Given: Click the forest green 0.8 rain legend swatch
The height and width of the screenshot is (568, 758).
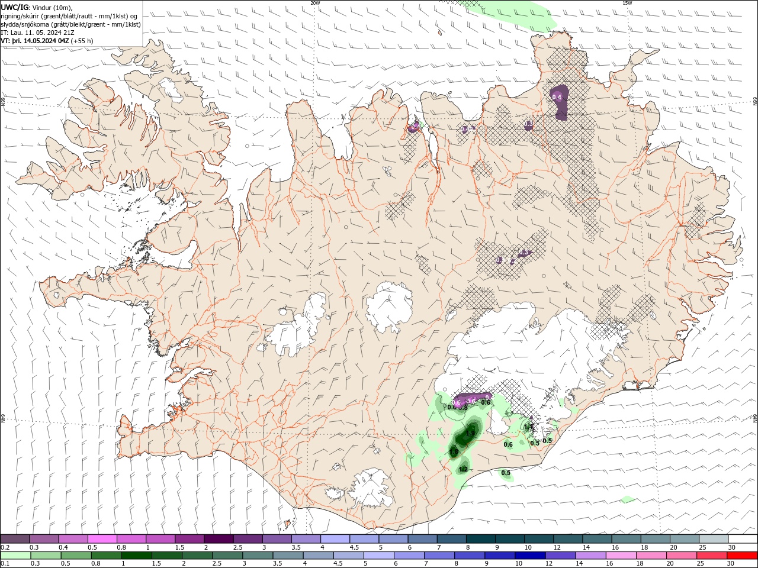Looking at the screenshot, I should point(106,556).
